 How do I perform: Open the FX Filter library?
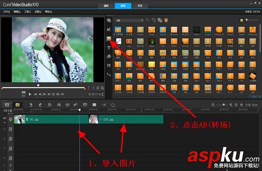click(109, 65)
